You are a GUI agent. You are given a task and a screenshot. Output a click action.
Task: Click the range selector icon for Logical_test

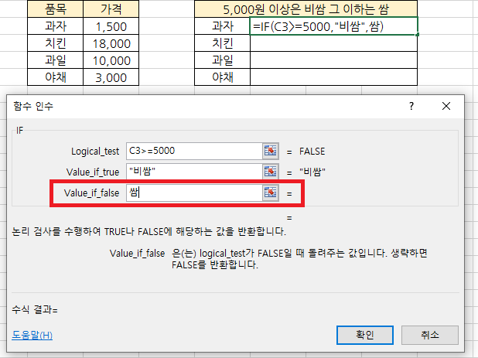(x=271, y=151)
